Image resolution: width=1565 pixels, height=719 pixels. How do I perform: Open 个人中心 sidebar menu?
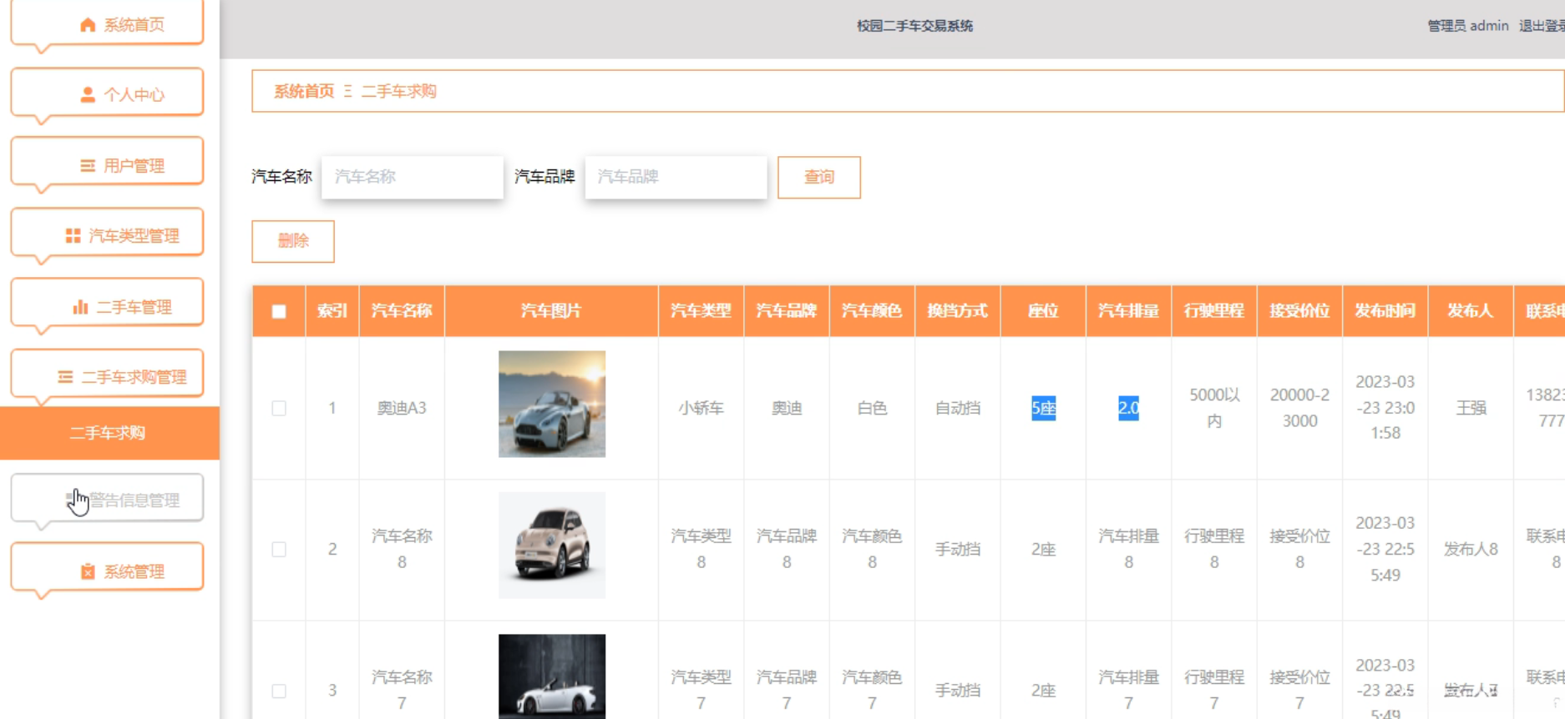[107, 94]
